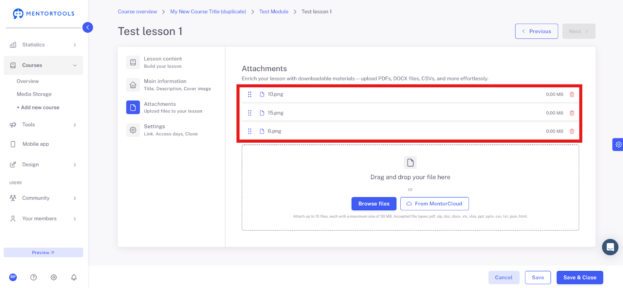The height and width of the screenshot is (288, 623).
Task: Delete the 6.png attachment
Action: point(572,131)
